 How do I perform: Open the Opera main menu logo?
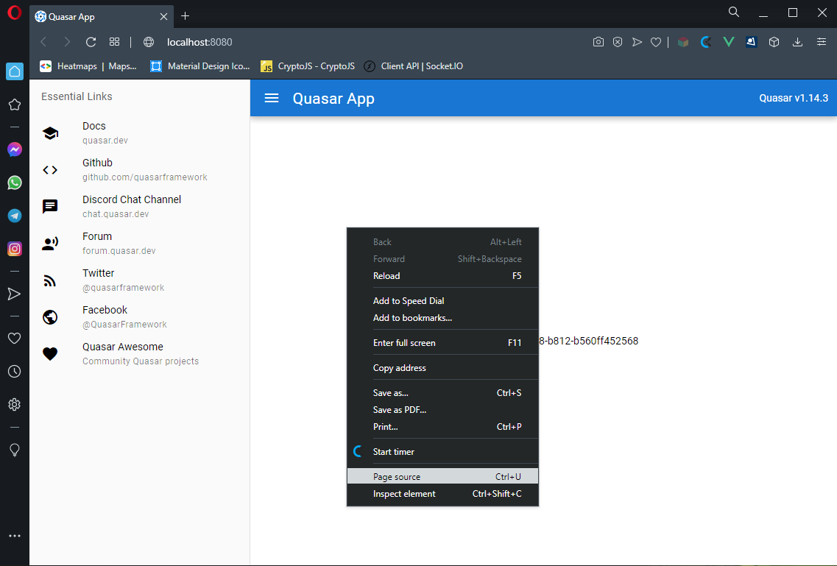tap(14, 13)
